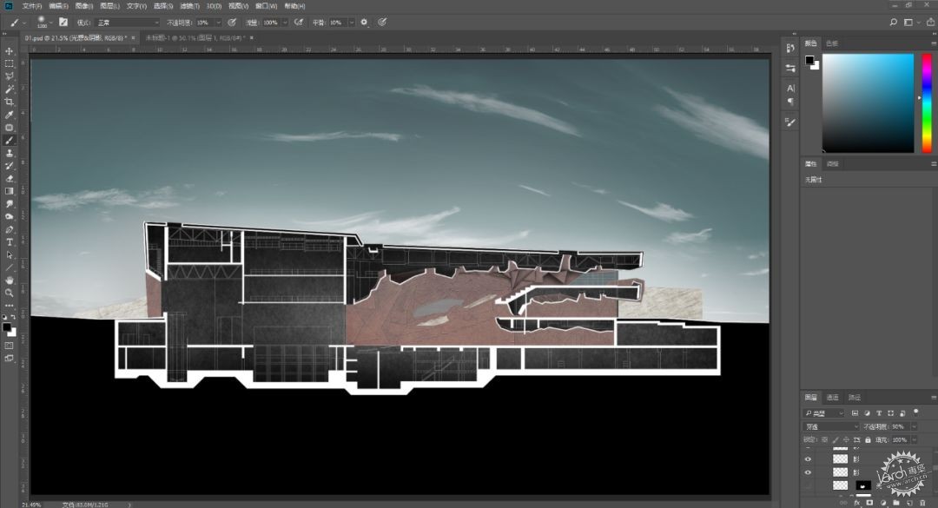Open the layer fill slider dropdown
Image resolution: width=938 pixels, height=508 pixels.
914,439
